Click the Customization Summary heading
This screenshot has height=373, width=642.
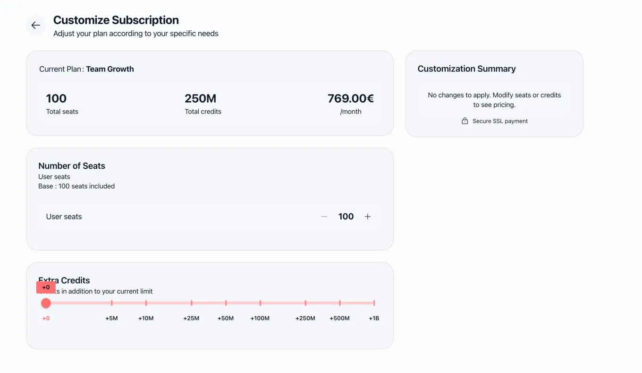466,69
